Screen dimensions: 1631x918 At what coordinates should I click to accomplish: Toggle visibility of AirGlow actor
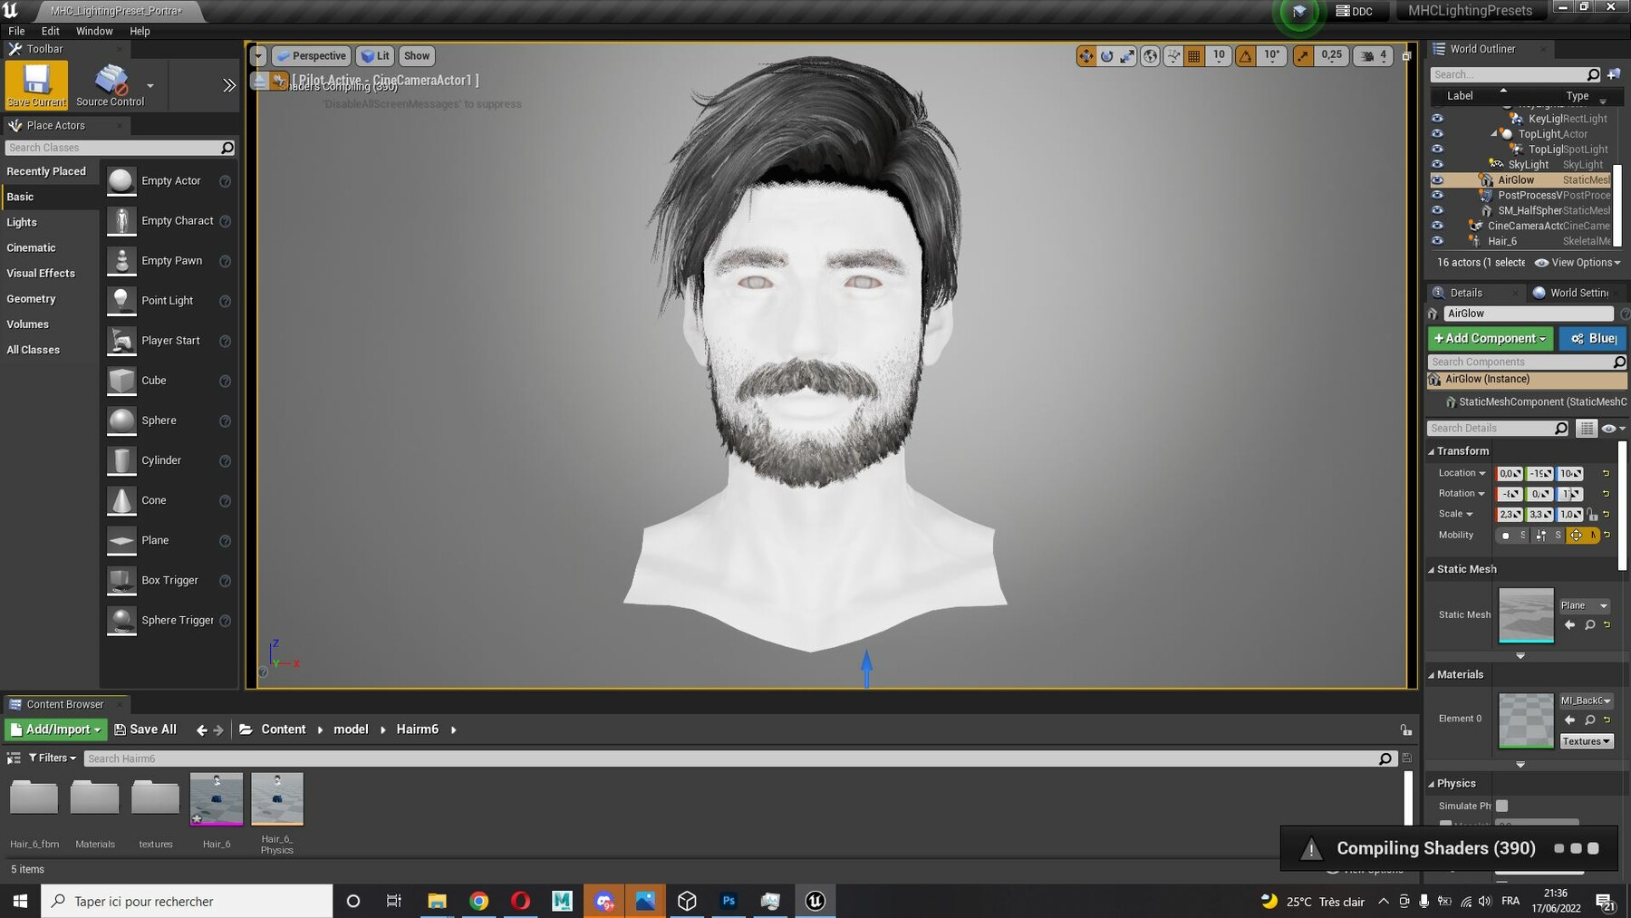[1437, 180]
